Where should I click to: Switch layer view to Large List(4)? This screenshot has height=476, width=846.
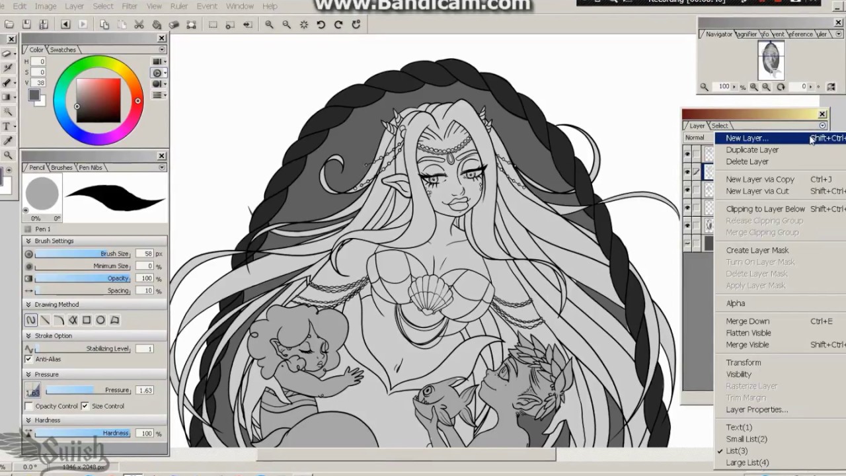click(747, 463)
